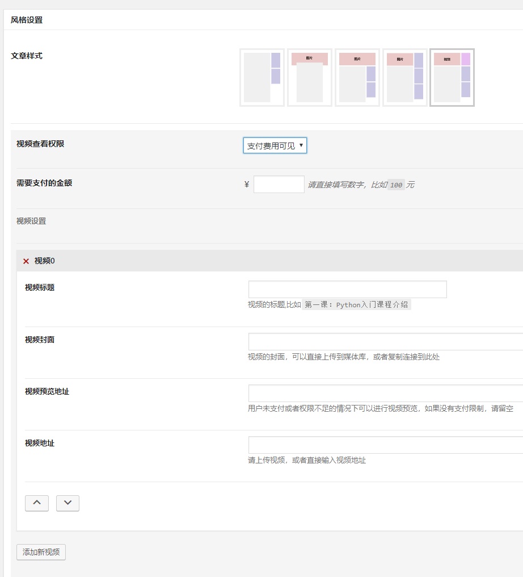The width and height of the screenshot is (523, 577).
Task: Click the 视频地址 input field
Action: [x=386, y=445]
